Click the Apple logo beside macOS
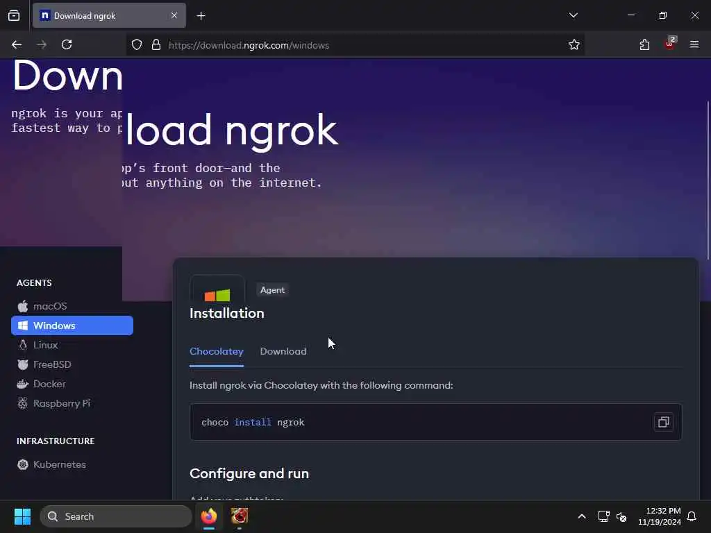Screen dimensions: 711x533 [23, 306]
